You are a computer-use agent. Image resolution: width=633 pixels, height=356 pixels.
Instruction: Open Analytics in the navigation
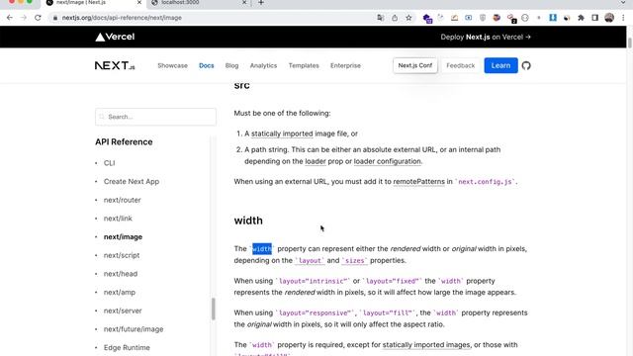pos(263,65)
